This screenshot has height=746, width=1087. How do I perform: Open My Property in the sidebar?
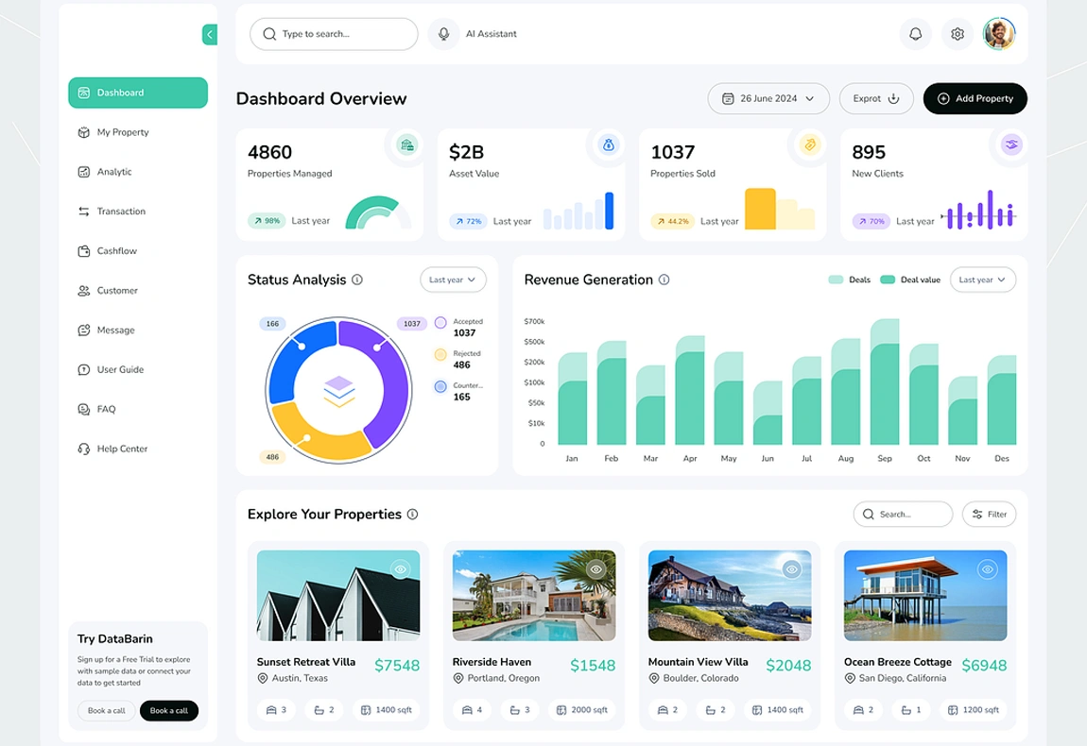[x=123, y=132]
